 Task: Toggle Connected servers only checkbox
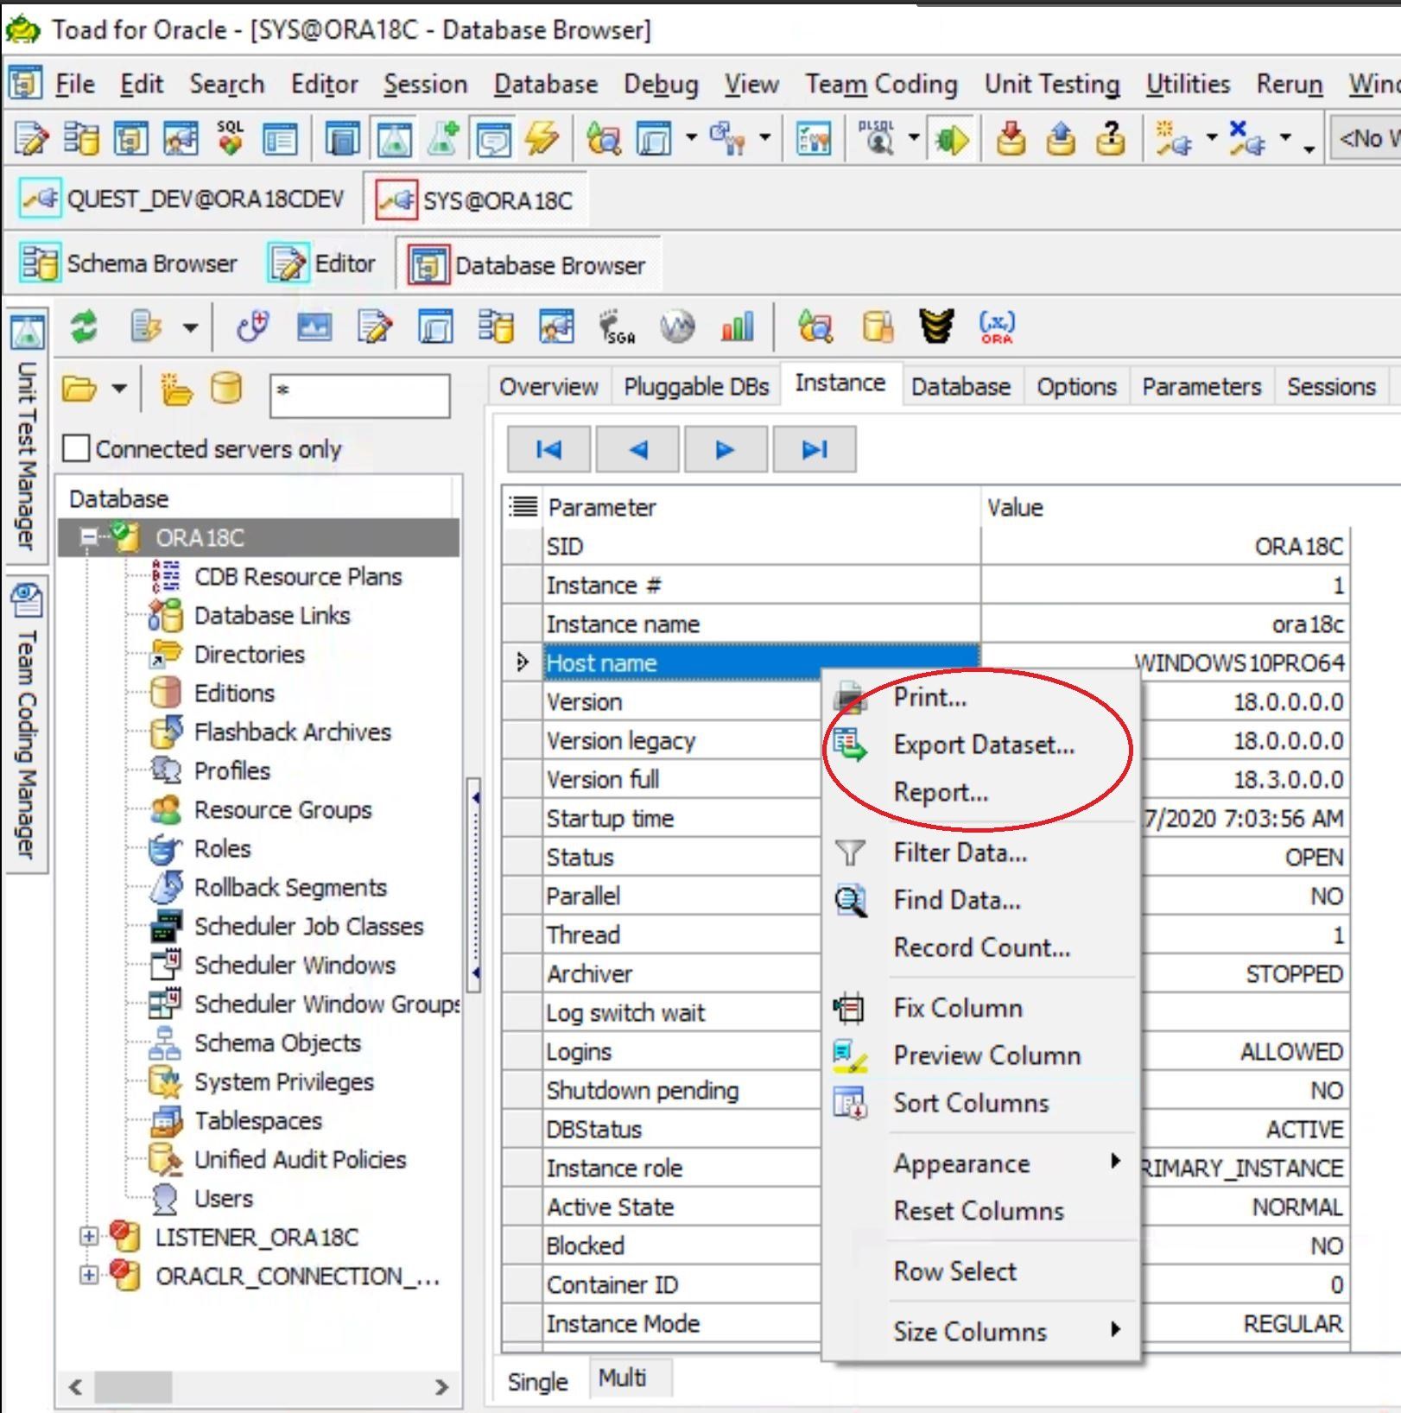76,448
